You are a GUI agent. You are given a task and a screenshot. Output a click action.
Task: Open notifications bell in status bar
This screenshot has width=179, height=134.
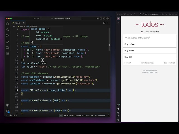coord(108,116)
